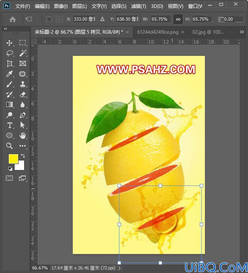
Task: Close the 61244d424f0ce.png tab
Action: pyautogui.click(x=183, y=32)
